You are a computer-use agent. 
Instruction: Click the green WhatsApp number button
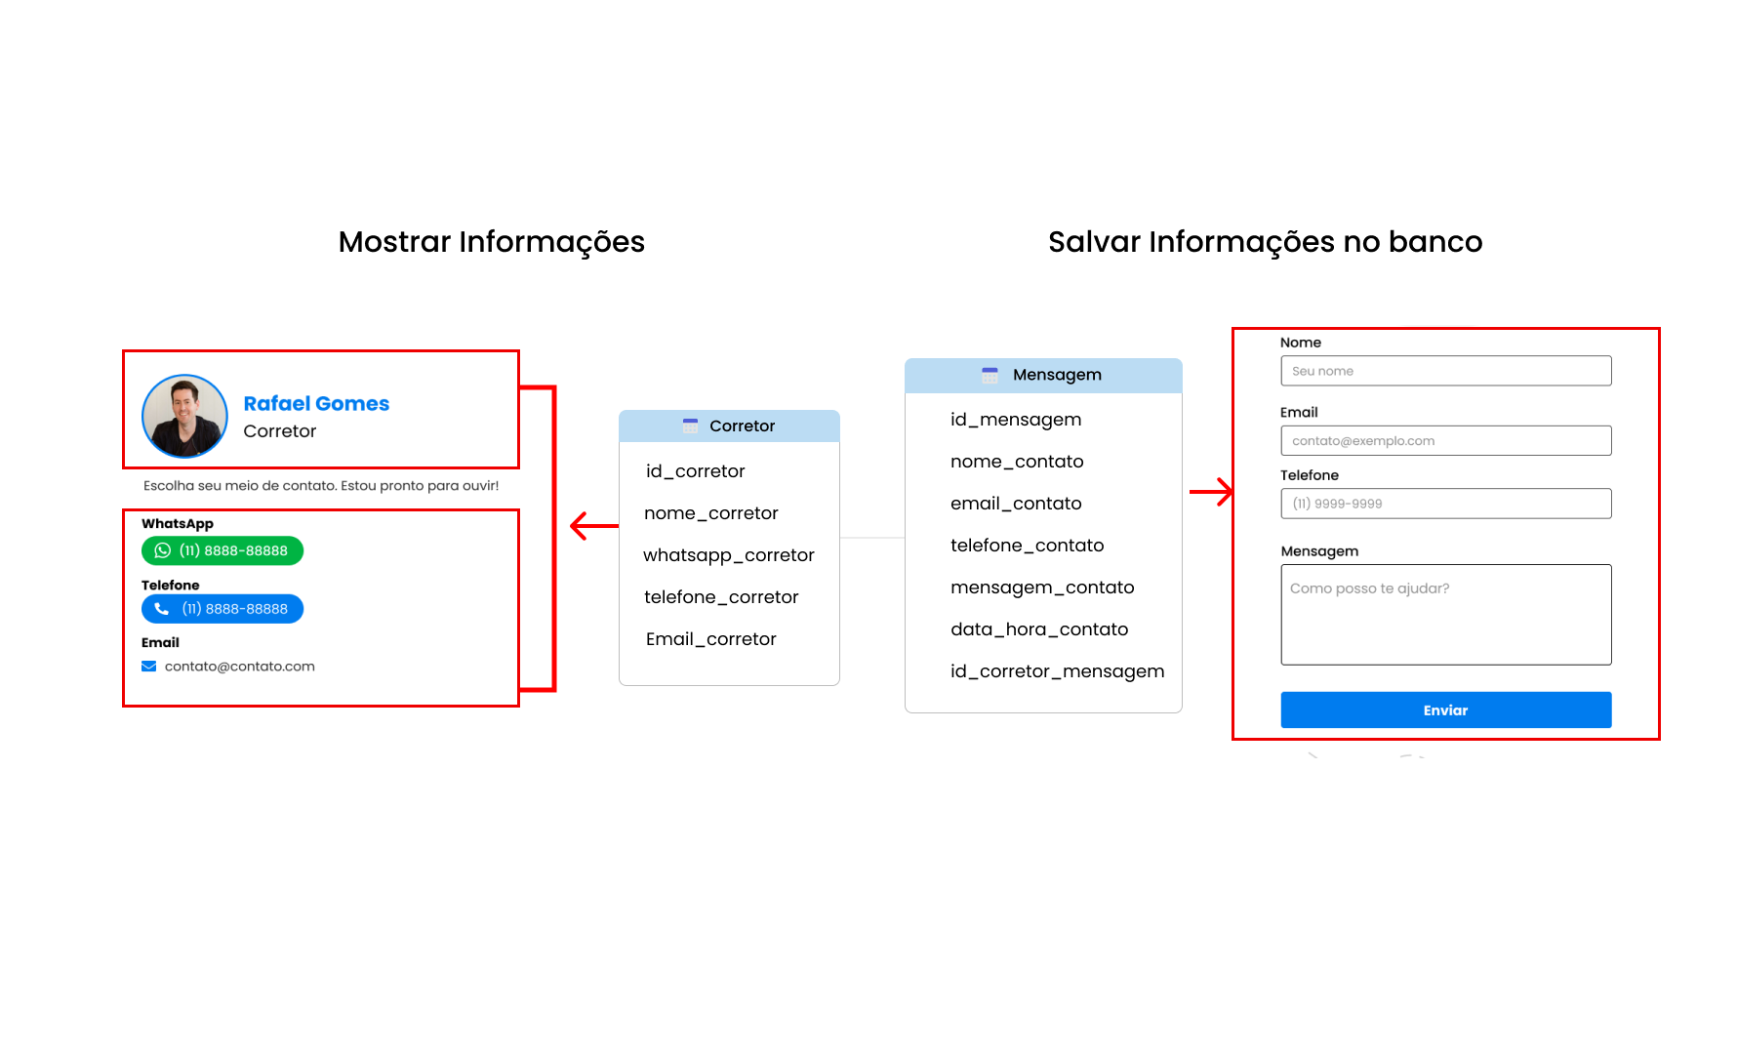[222, 550]
